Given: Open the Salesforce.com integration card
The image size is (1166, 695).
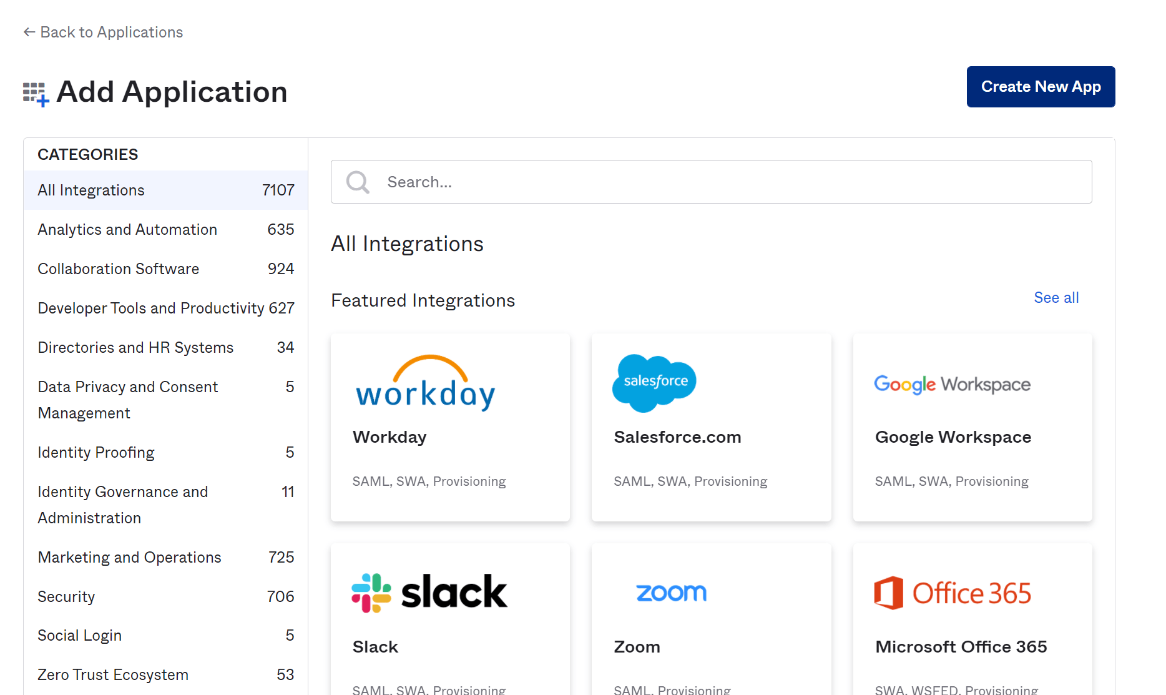Looking at the screenshot, I should (711, 428).
